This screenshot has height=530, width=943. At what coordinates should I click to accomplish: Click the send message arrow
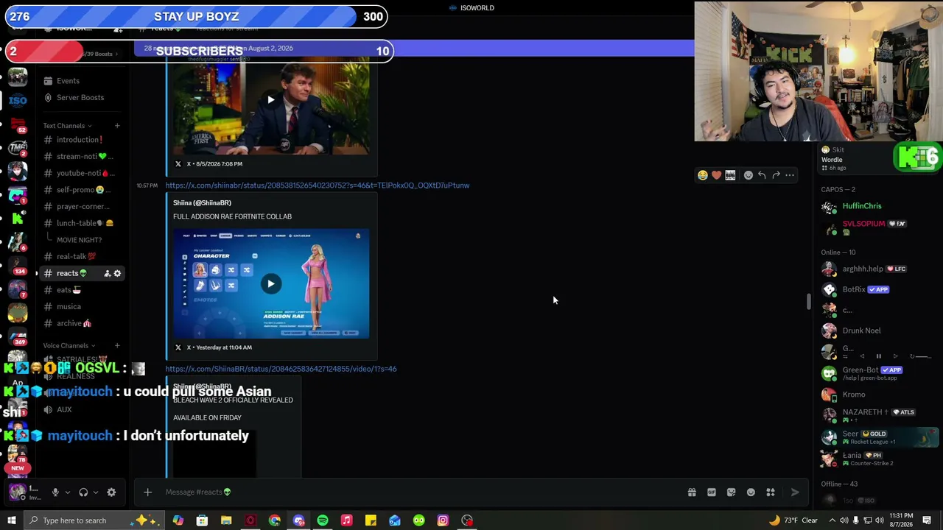tap(795, 492)
